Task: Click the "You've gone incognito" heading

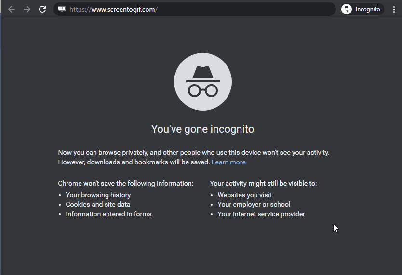Action: pyautogui.click(x=202, y=129)
